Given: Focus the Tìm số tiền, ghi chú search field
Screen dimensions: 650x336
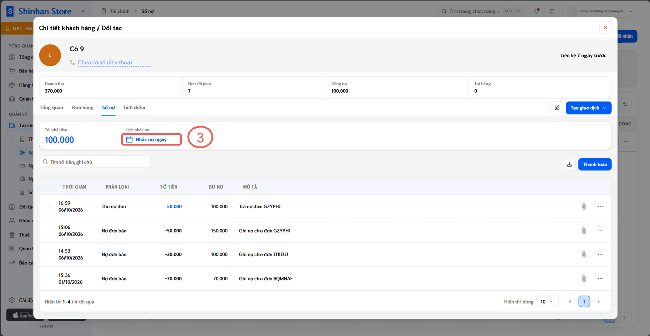Looking at the screenshot, I should 94,162.
